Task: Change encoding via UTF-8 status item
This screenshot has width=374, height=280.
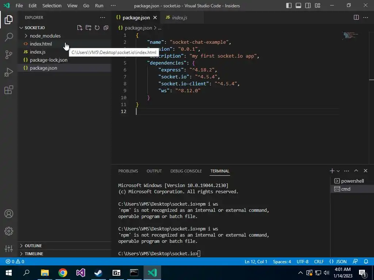Action: [x=302, y=261]
